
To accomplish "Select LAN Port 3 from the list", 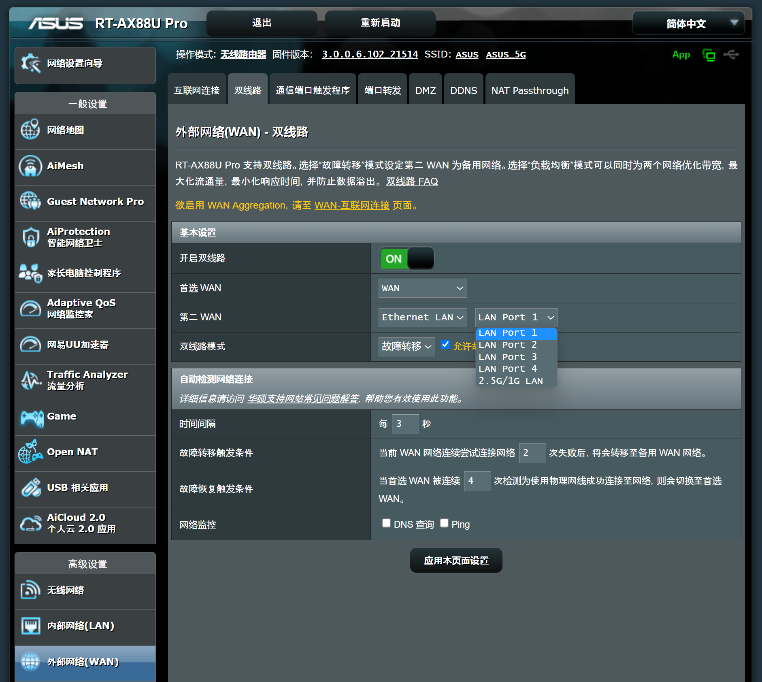I will point(516,357).
